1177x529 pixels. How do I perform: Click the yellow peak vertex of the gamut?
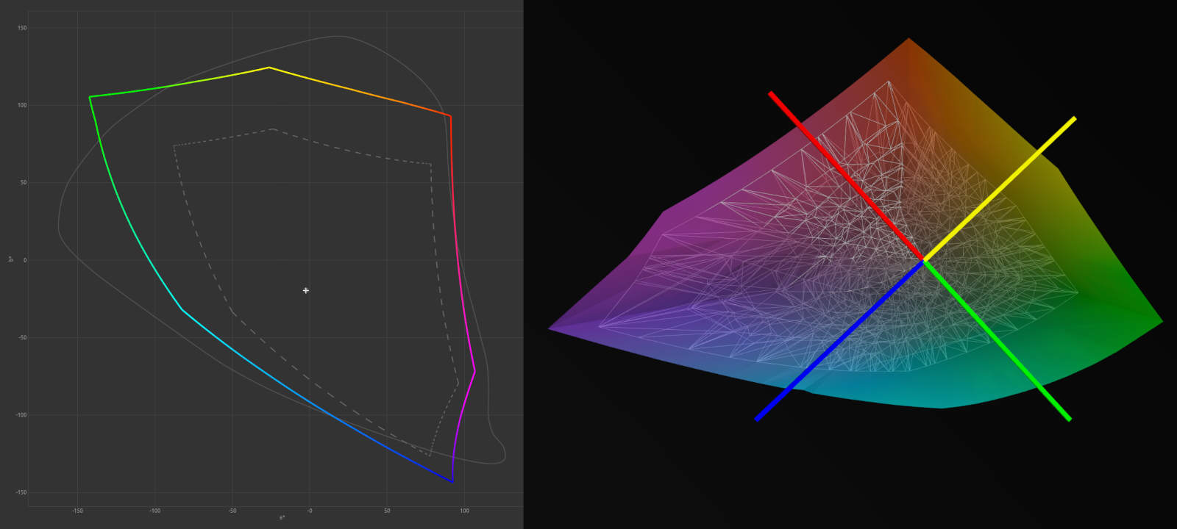point(269,68)
